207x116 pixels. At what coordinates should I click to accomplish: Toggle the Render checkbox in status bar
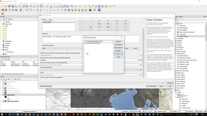188,111
